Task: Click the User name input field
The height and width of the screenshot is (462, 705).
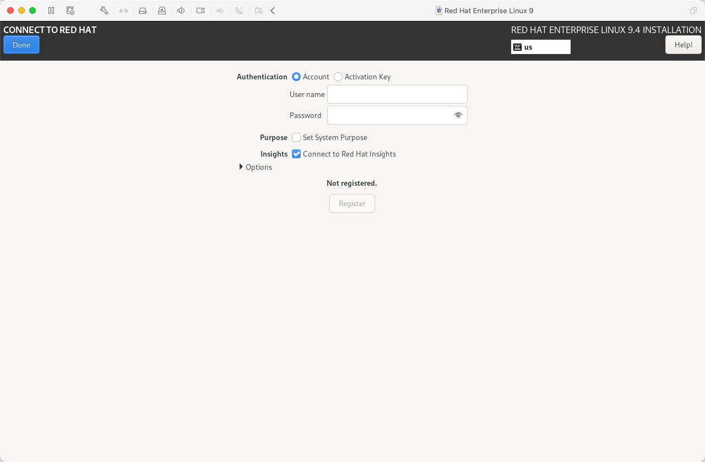Action: tap(397, 94)
